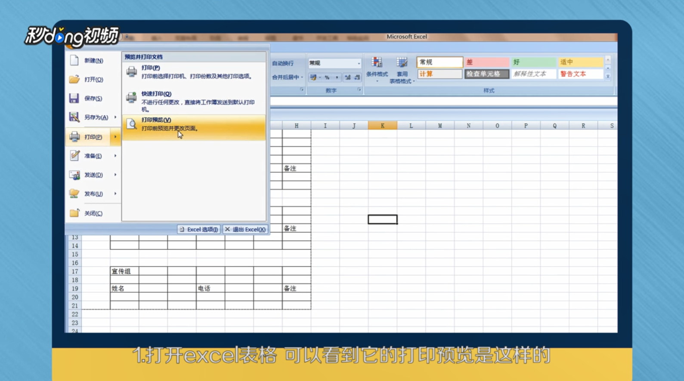
Task: Open the 数字 group dialog launcher
Action: (359, 90)
